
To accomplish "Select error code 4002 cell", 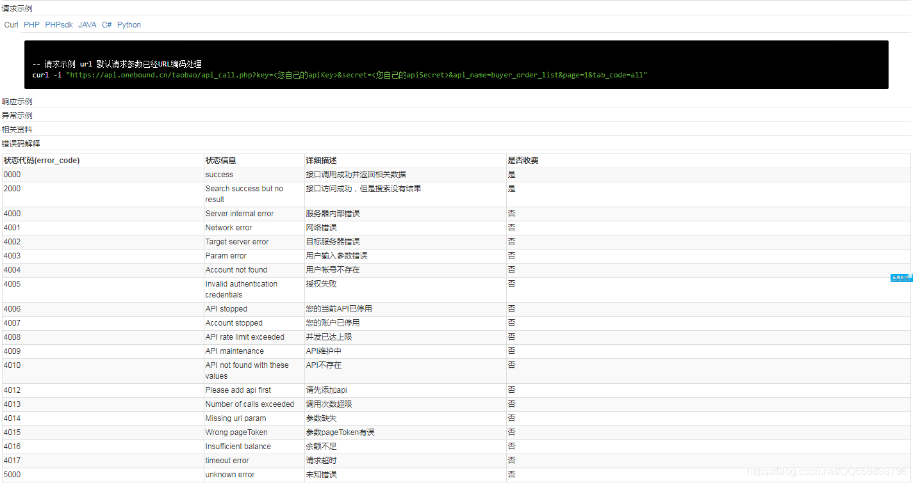I will tap(103, 242).
